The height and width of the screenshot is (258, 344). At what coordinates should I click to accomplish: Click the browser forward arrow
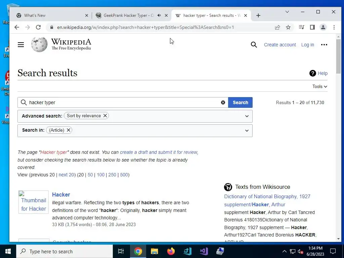click(28, 27)
